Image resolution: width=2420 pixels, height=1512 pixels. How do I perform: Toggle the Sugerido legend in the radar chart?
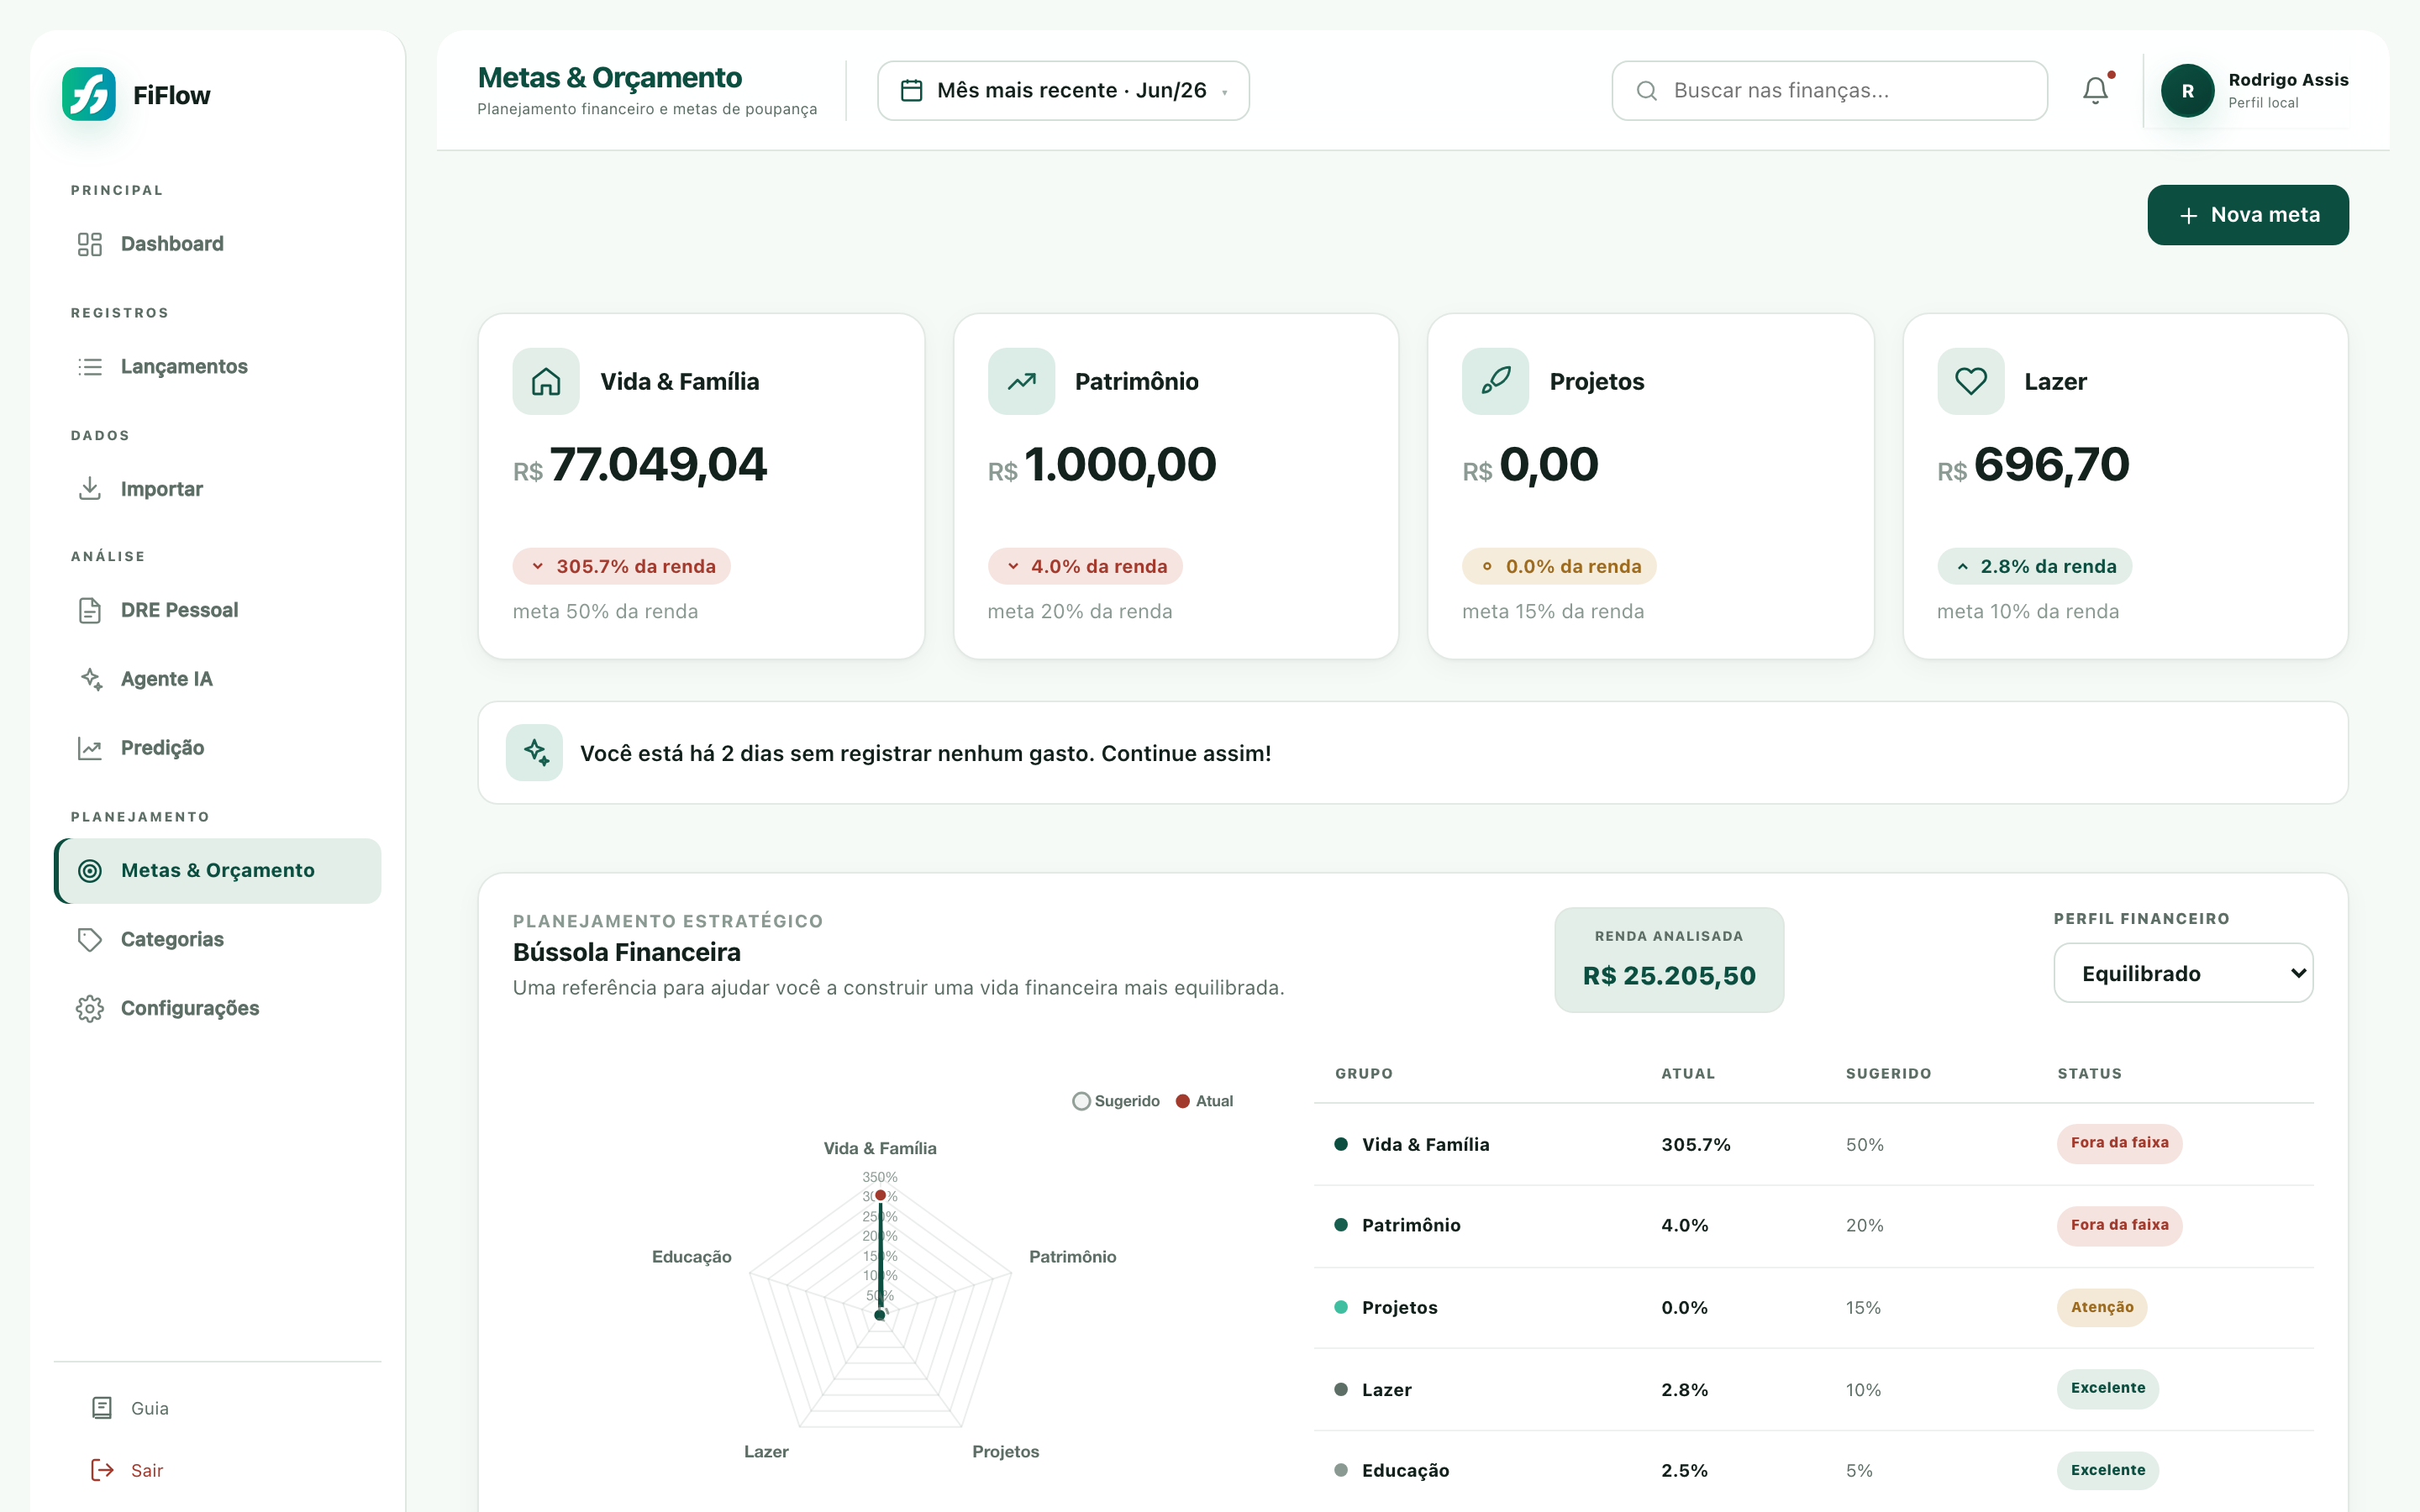(x=1116, y=1101)
